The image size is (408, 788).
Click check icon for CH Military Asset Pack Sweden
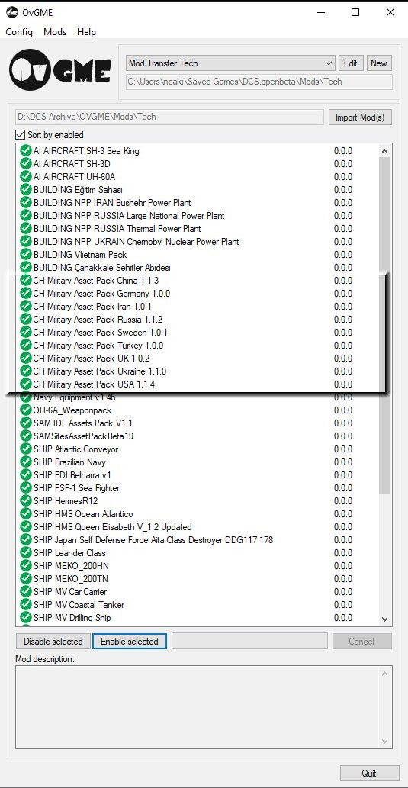click(25, 333)
